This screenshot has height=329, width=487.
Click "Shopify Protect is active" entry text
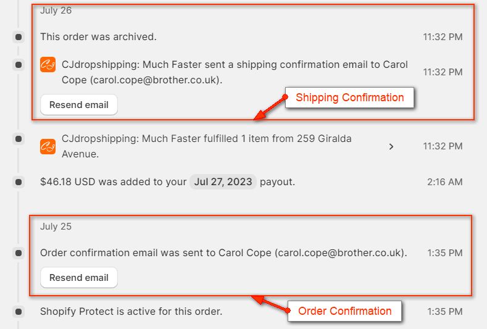click(131, 312)
